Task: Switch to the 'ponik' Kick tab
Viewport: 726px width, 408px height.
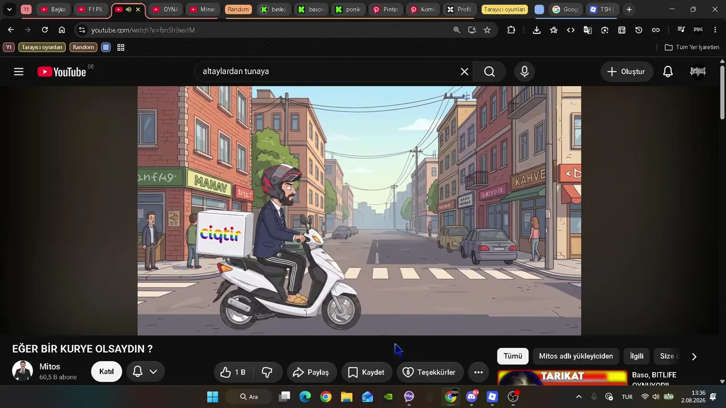Action: 348,10
